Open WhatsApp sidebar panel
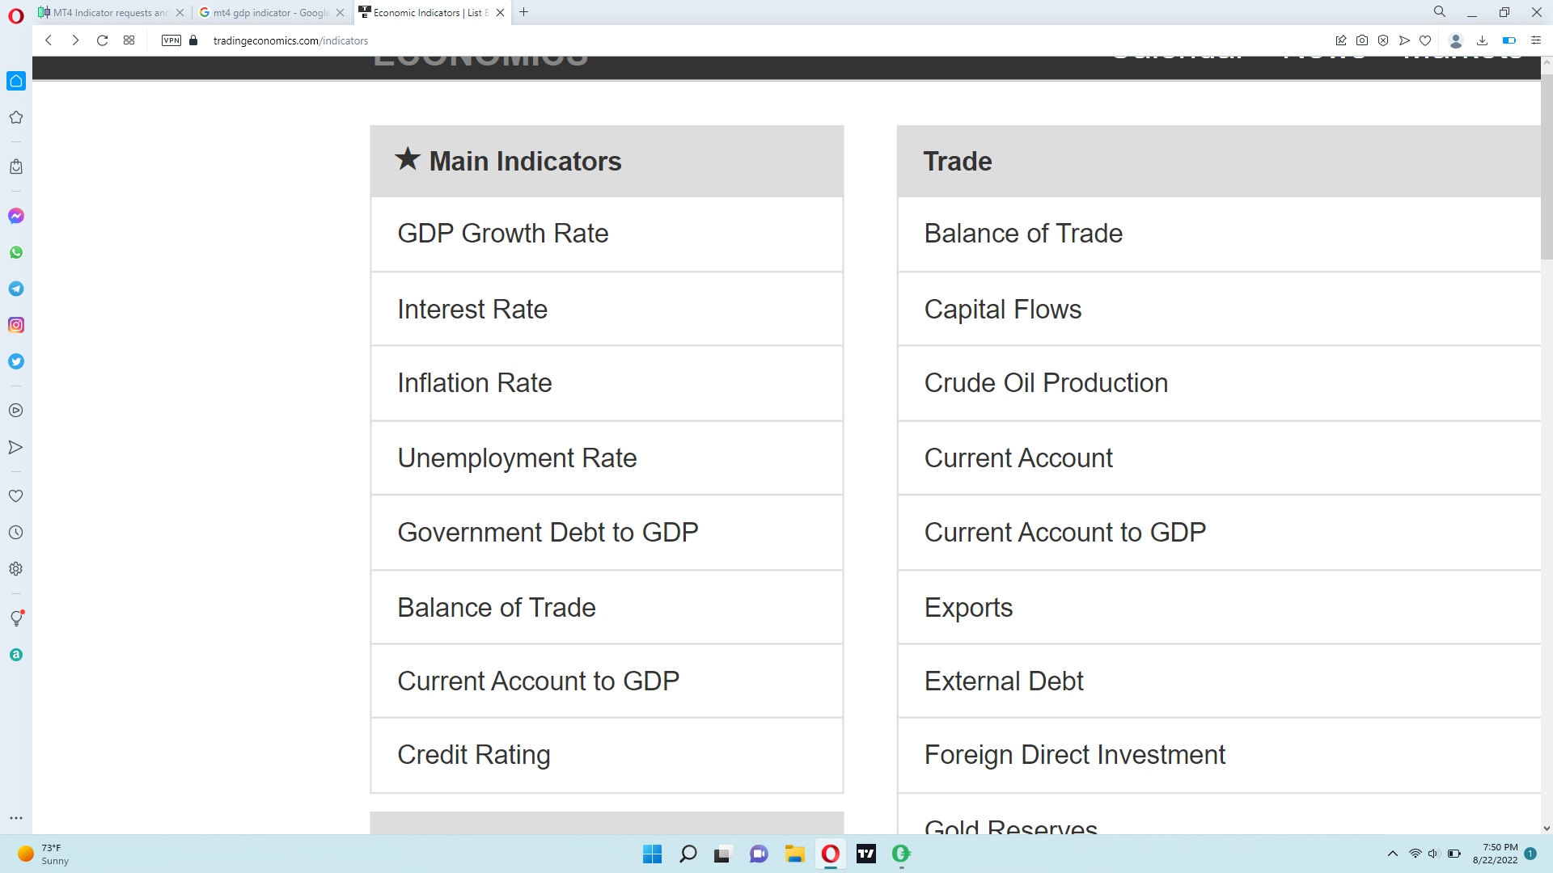 click(x=16, y=252)
